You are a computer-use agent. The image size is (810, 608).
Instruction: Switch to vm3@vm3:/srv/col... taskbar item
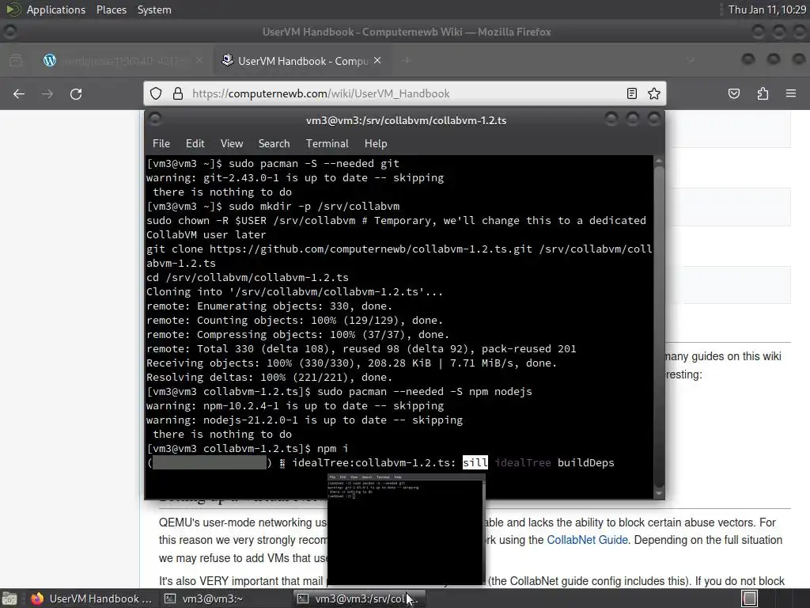pyautogui.click(x=359, y=598)
